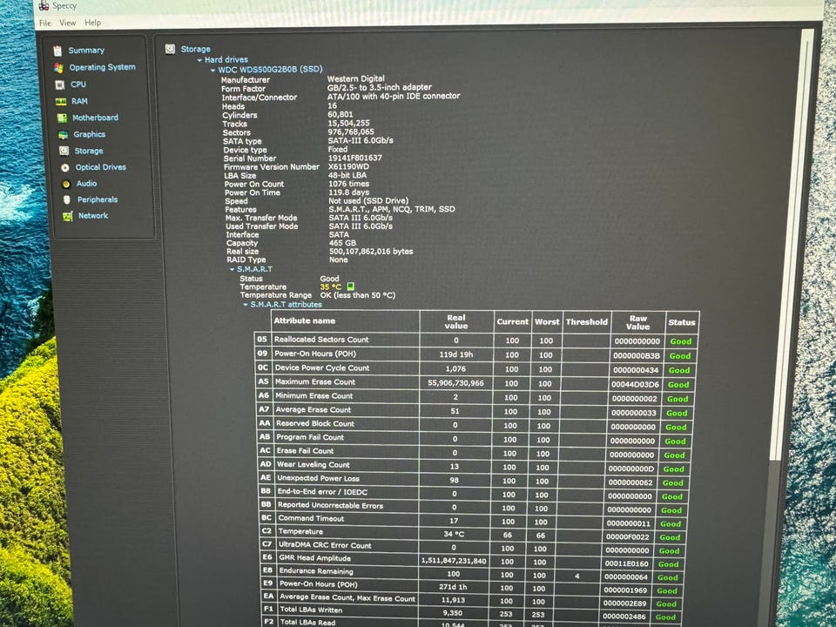Collapse the S.M.A.R.T section
The height and width of the screenshot is (627, 836).
[x=233, y=270]
